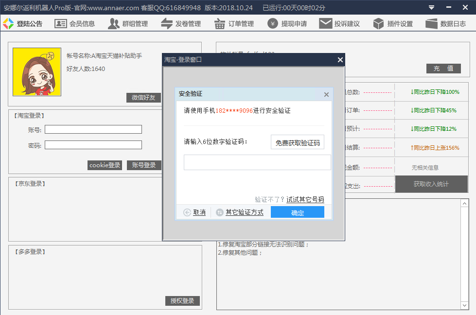This screenshot has height=315, width=476.
Task: Click the cookie登录 button
Action: (x=105, y=165)
